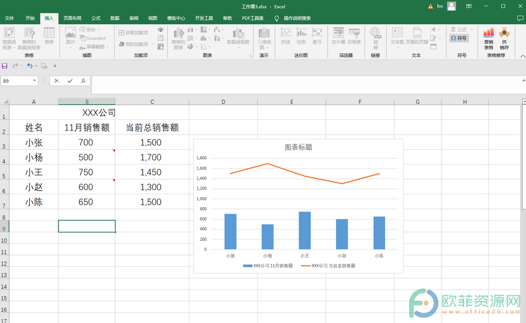Click the Undo arrow icon

30,66
